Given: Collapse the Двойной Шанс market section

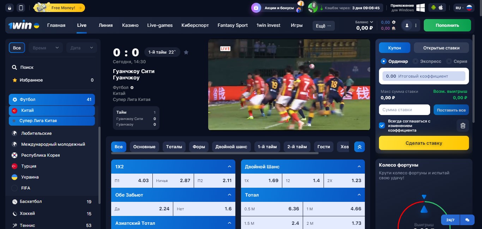Looking at the screenshot, I should click(359, 167).
